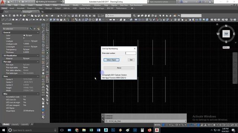Image resolution: width=238 pixels, height=133 pixels.
Task: Select the Circle tool in Draw toolbar
Action: [23, 20]
